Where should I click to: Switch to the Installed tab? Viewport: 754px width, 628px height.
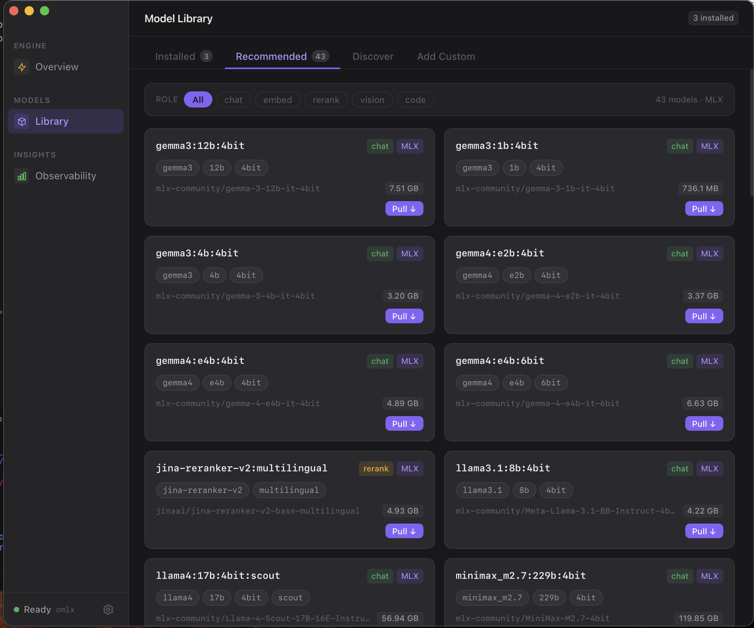[184, 56]
